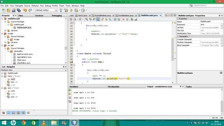Open VLC media player from taskbar
The image size is (224, 126).
coord(44,123)
